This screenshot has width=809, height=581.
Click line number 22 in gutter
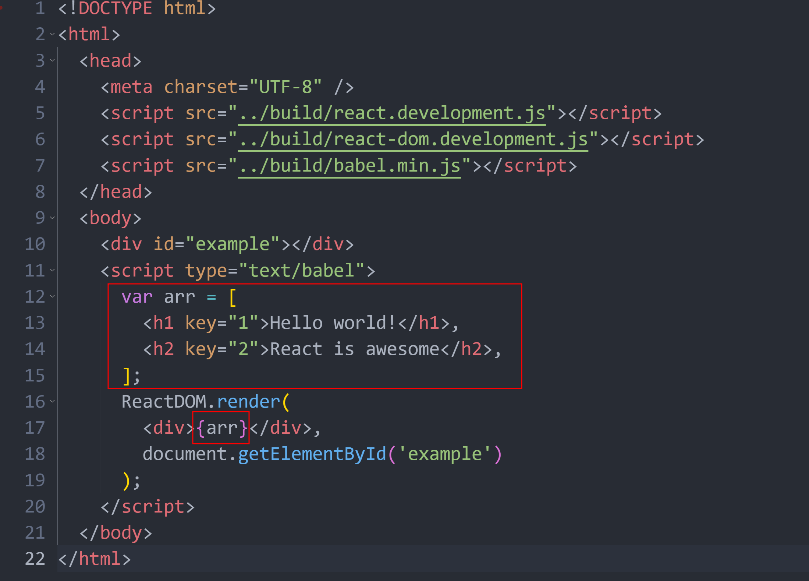click(x=35, y=559)
